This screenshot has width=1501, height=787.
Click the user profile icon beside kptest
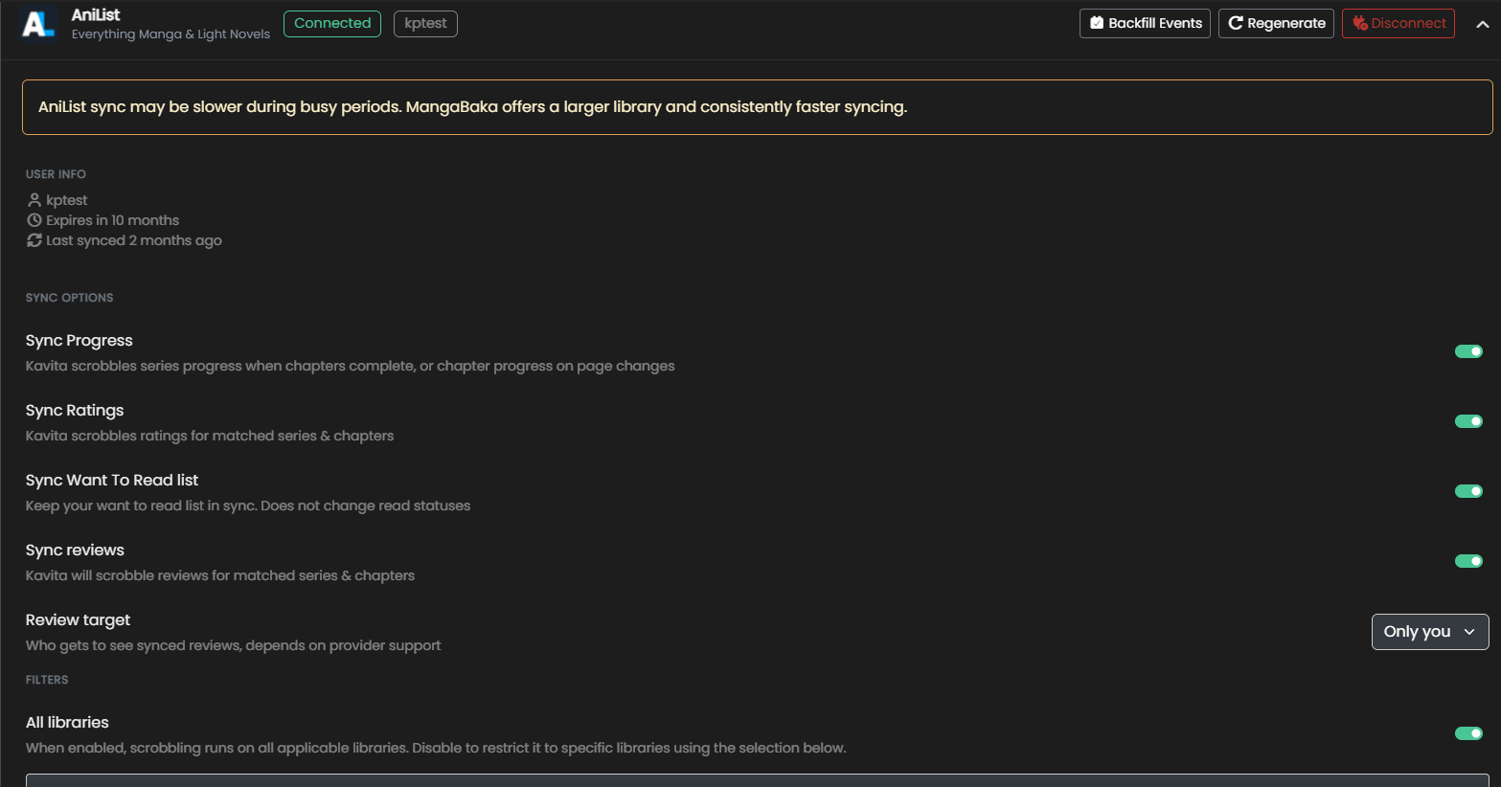tap(34, 200)
